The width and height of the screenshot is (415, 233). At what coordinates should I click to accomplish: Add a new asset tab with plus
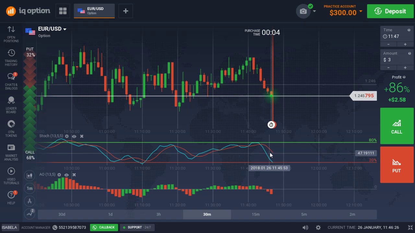pos(125,11)
